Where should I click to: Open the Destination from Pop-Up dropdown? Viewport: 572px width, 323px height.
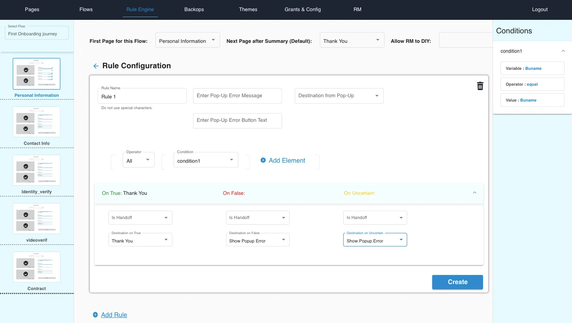339,96
